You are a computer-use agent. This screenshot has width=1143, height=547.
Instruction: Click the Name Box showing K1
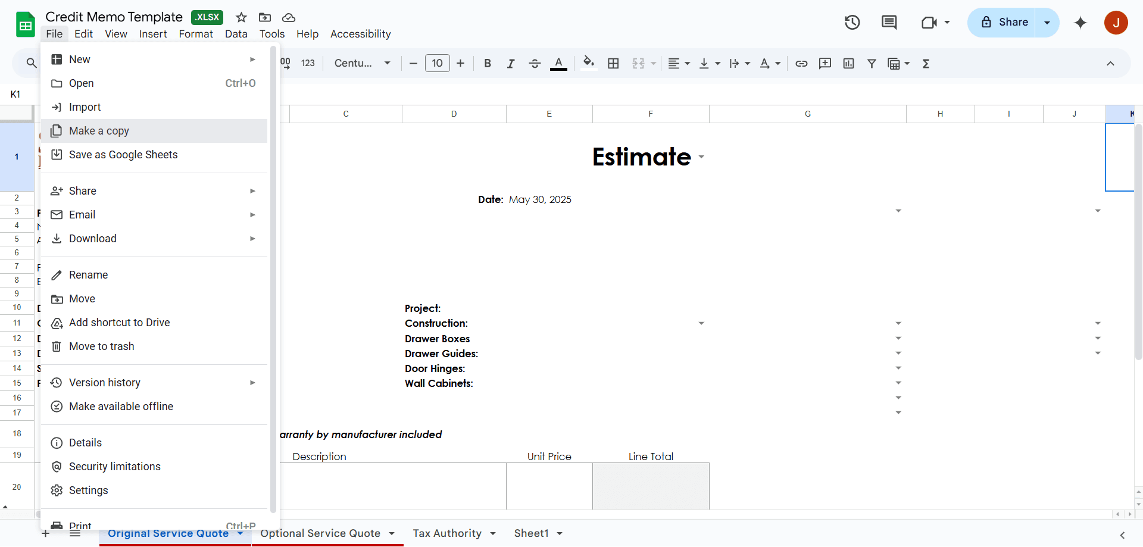tap(15, 94)
